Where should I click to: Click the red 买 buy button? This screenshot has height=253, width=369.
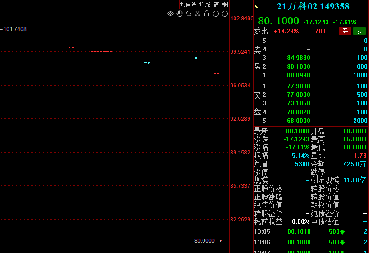point(345,31)
